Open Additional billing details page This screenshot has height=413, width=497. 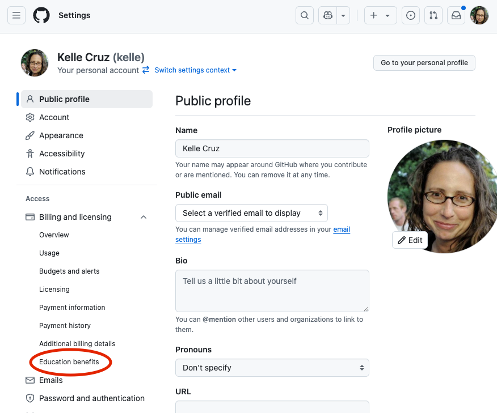(77, 344)
